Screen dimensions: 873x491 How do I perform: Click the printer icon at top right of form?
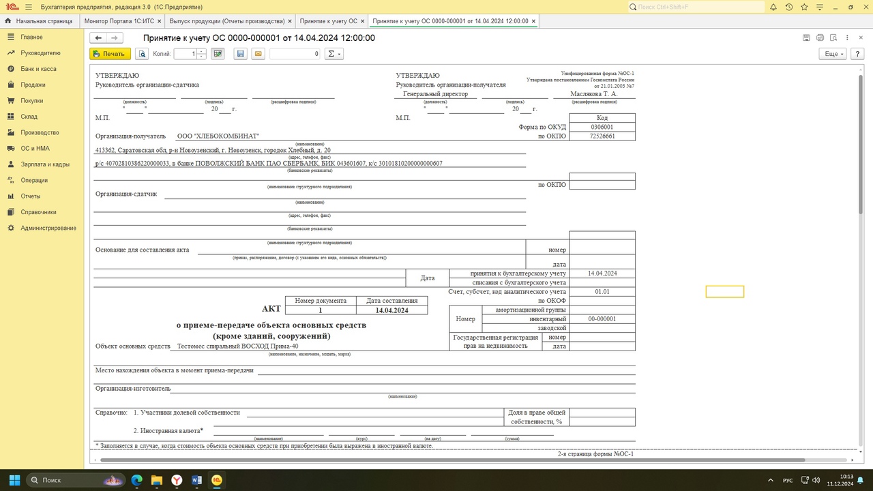tap(820, 38)
